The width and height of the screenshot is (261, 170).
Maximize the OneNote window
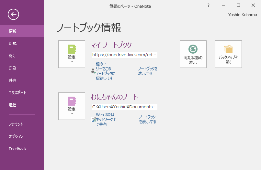238,5
